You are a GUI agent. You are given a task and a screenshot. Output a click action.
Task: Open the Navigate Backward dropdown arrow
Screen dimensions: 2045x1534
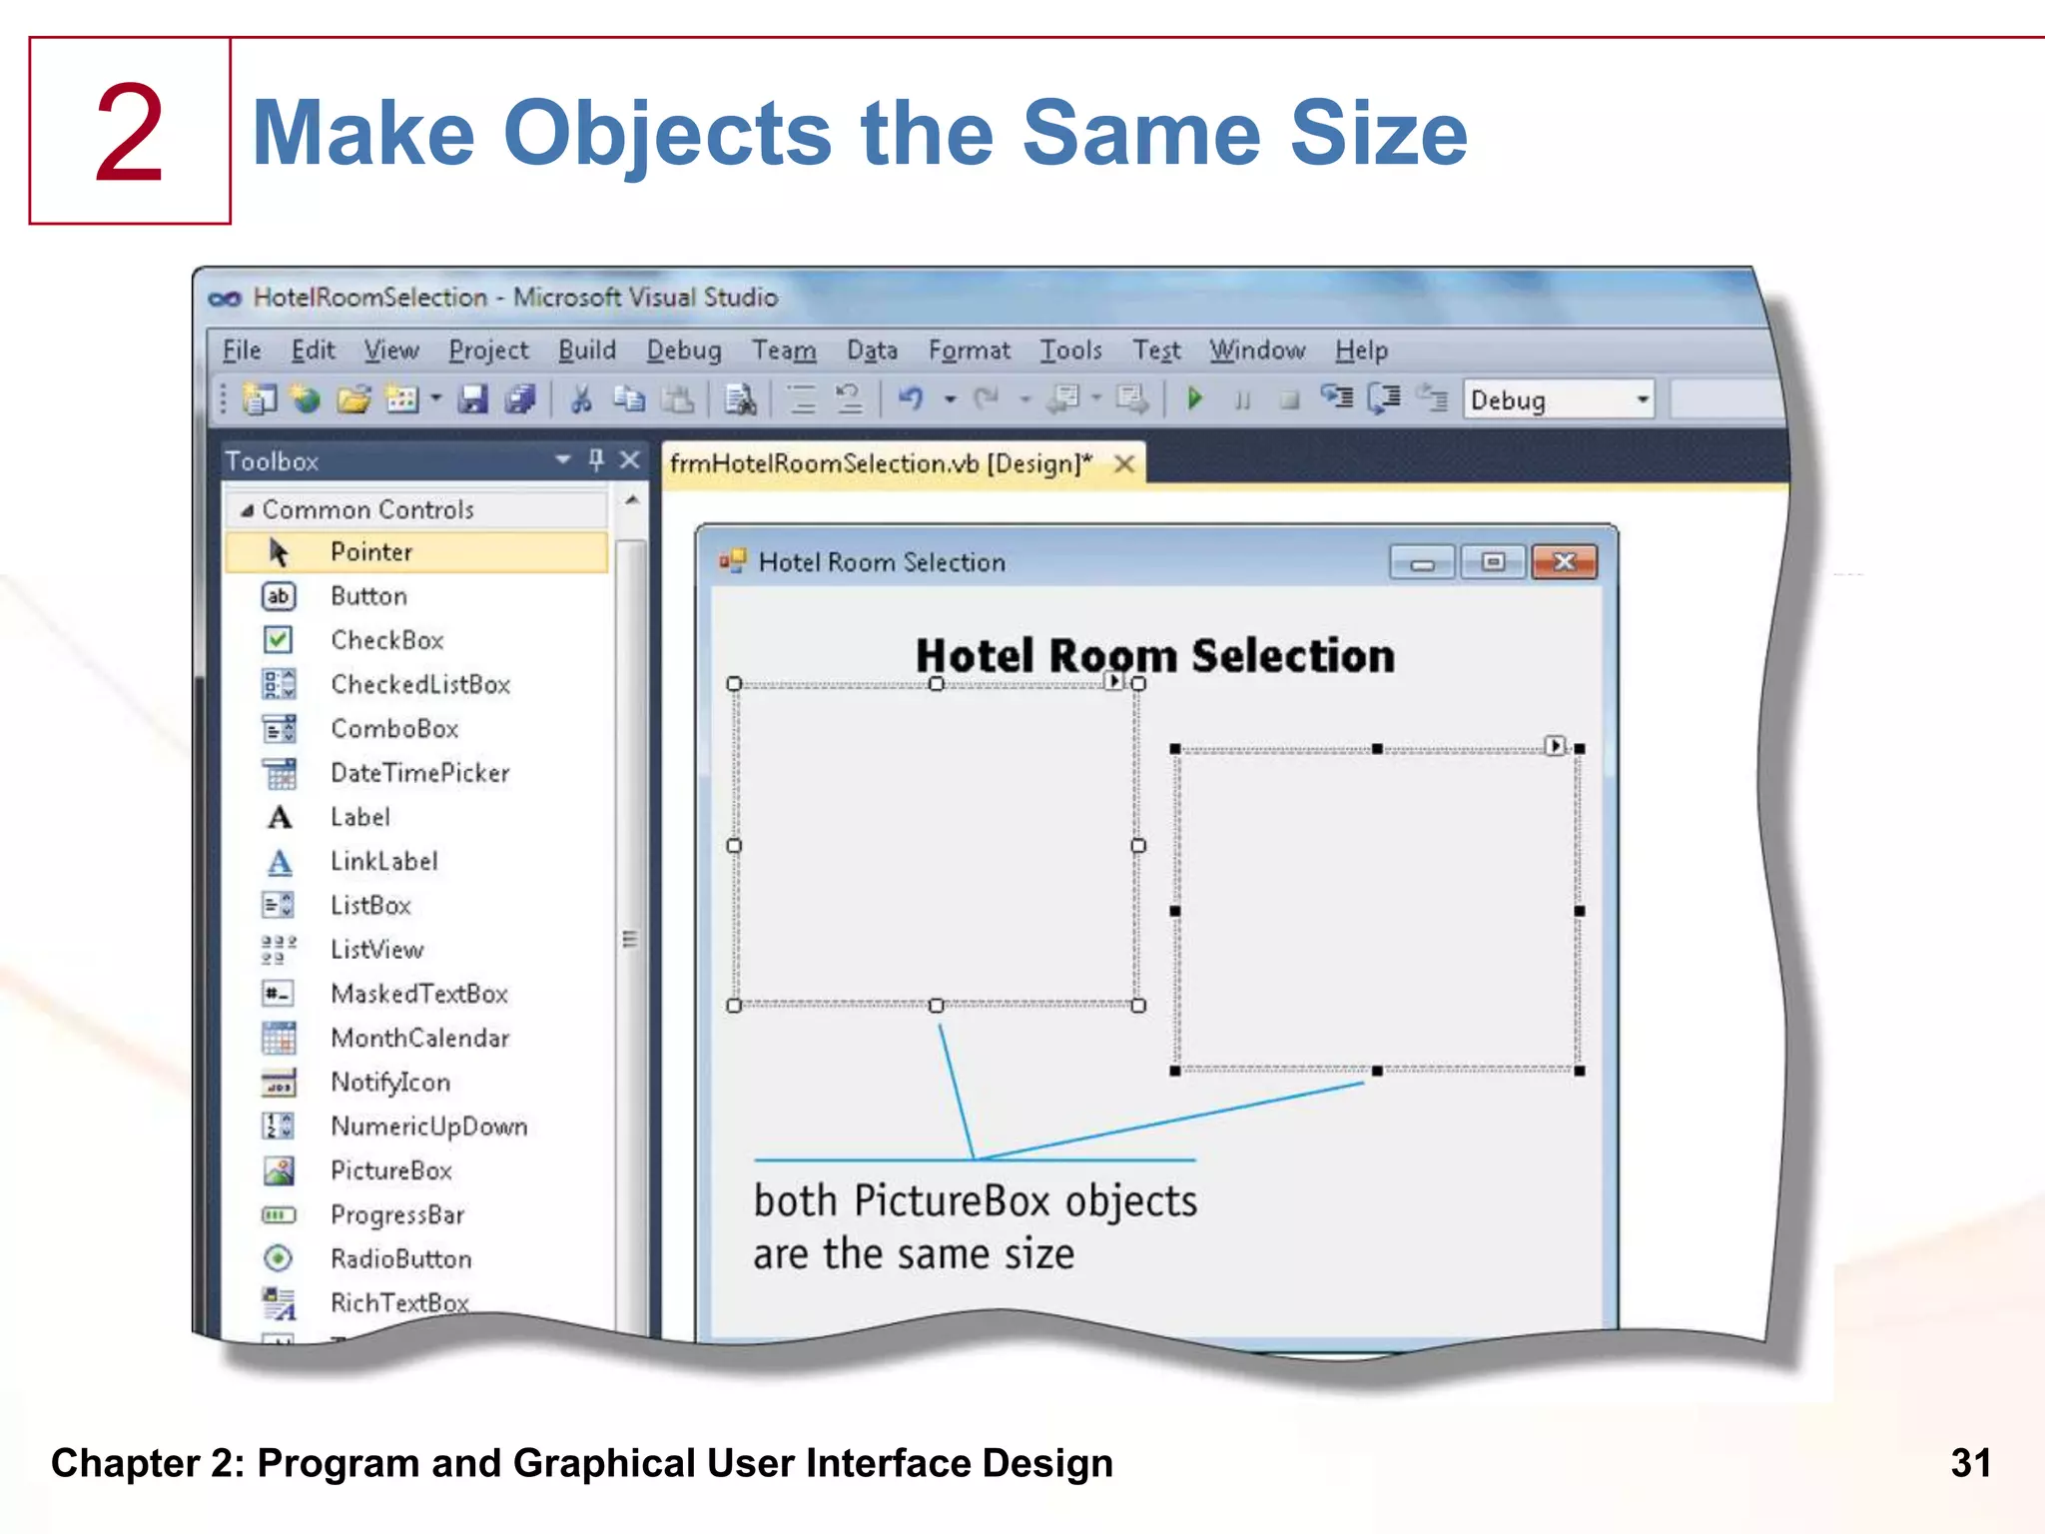coord(1096,399)
